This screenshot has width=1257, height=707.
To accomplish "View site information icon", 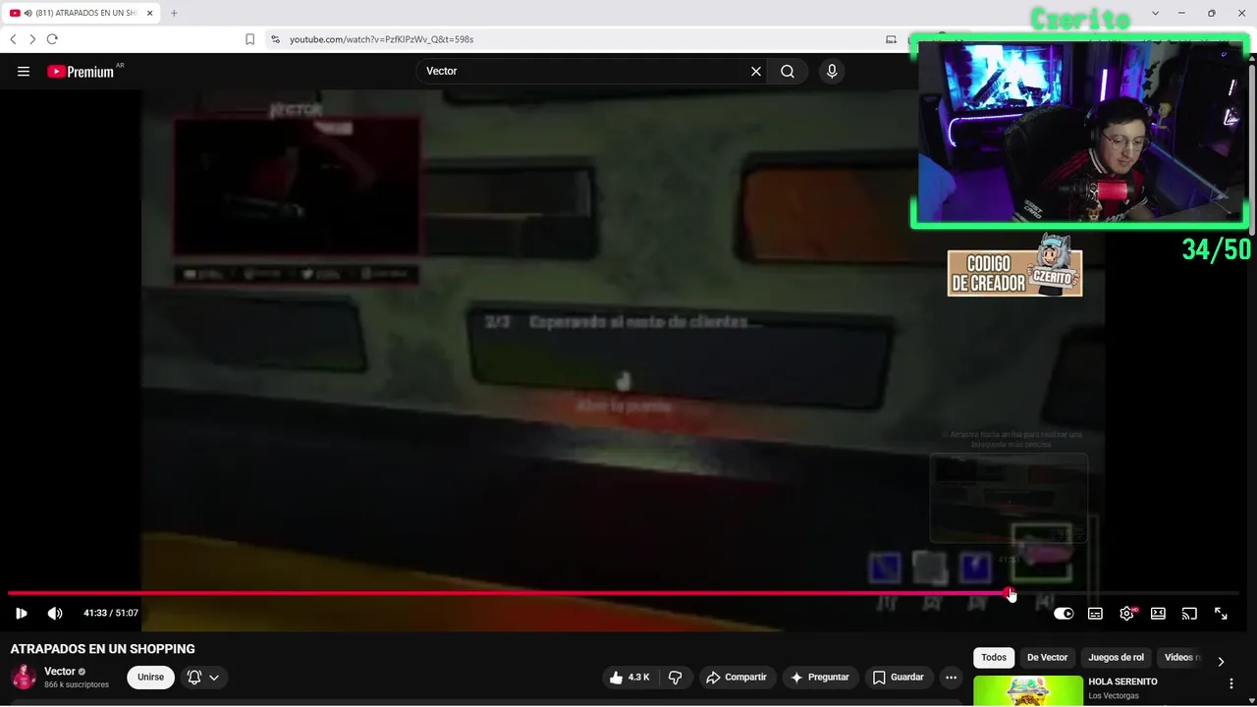I will 275,39.
